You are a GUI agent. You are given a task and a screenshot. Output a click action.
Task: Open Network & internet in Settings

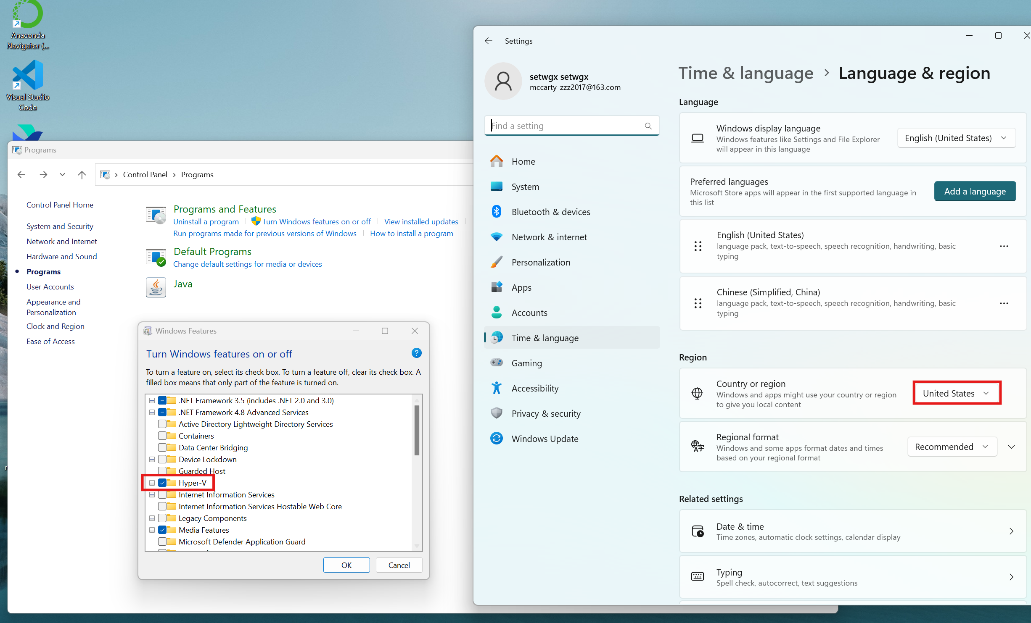click(x=572, y=237)
